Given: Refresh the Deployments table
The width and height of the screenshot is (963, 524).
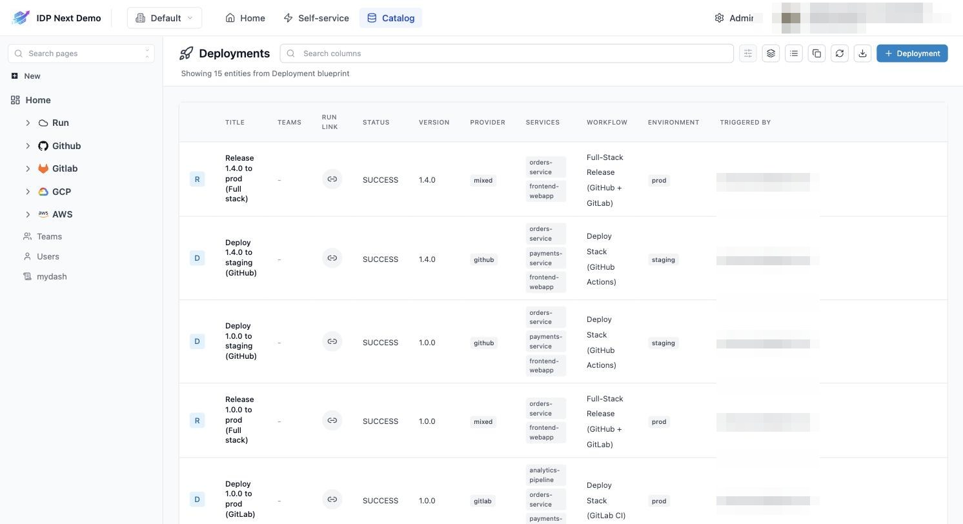Looking at the screenshot, I should point(840,54).
